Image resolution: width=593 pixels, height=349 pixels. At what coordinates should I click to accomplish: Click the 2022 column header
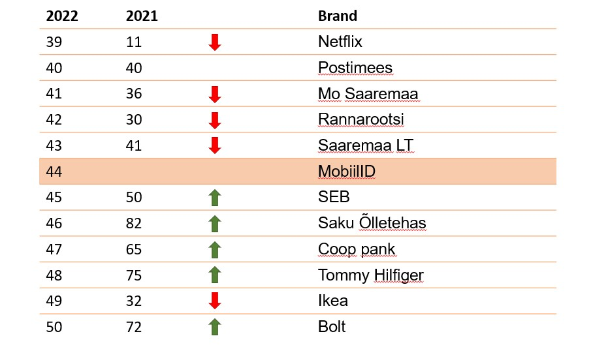[62, 16]
